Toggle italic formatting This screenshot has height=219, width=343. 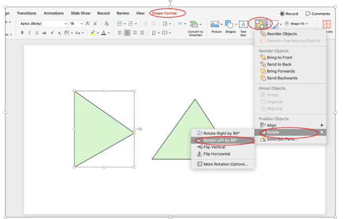pyautogui.click(x=29, y=33)
